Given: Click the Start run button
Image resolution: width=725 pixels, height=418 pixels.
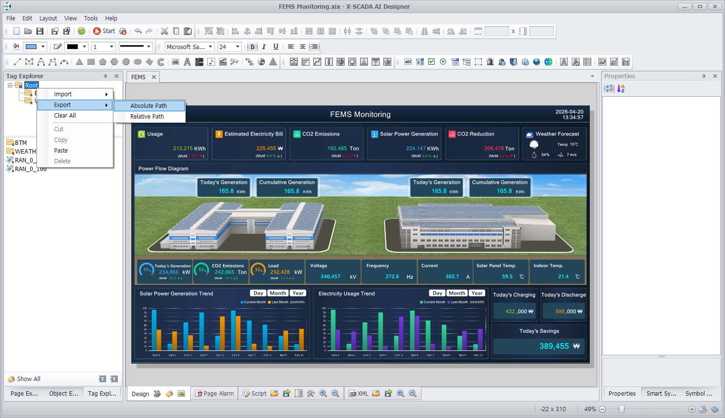Looking at the screenshot, I should point(104,31).
